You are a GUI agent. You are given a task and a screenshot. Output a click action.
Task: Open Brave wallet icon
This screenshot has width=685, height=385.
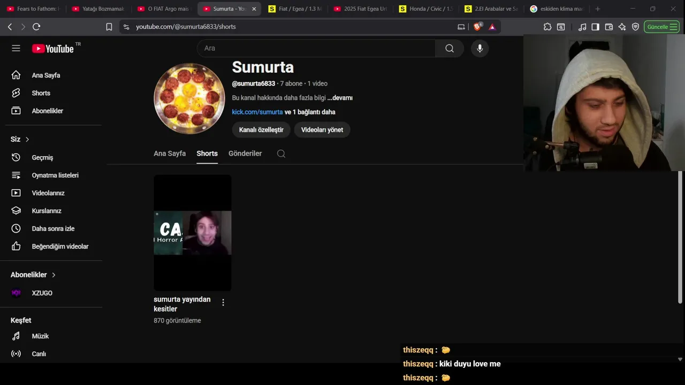(x=609, y=27)
